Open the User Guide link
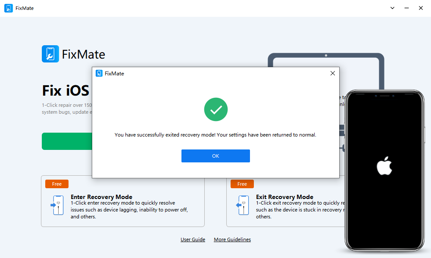 point(193,239)
